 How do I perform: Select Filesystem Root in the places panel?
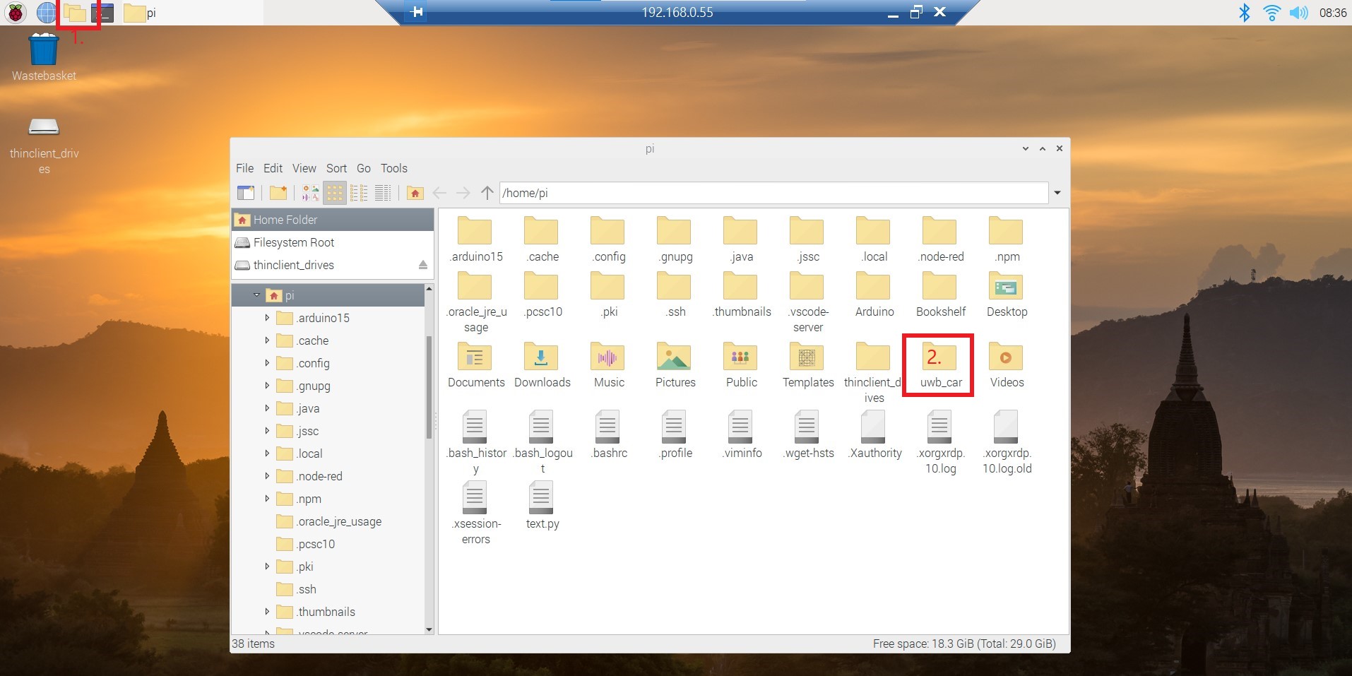pyautogui.click(x=294, y=242)
